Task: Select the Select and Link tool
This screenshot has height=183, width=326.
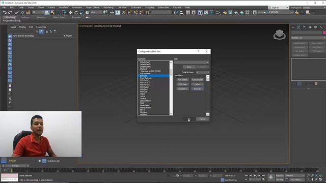Action: point(17,12)
